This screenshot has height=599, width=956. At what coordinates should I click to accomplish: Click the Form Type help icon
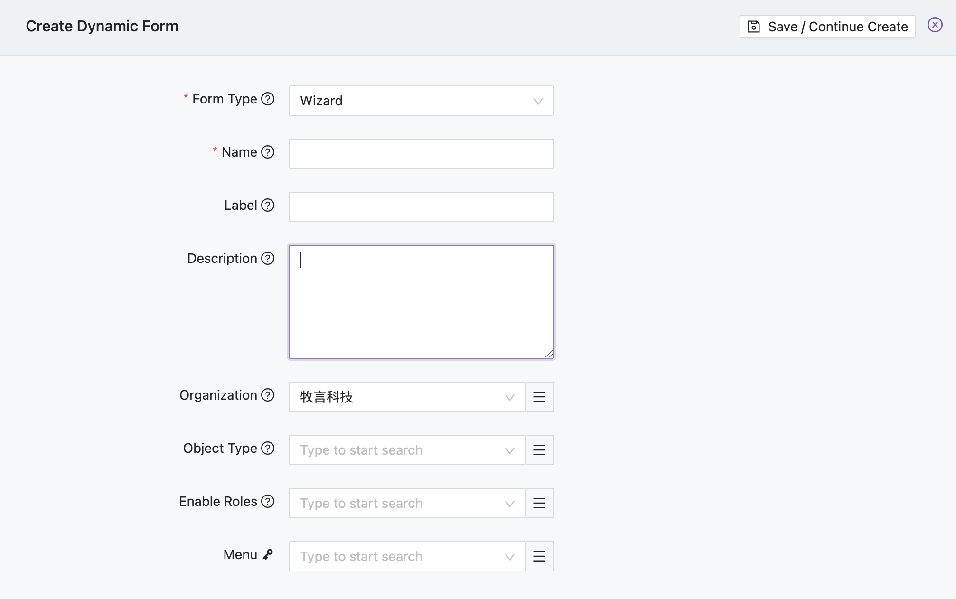[x=268, y=99]
